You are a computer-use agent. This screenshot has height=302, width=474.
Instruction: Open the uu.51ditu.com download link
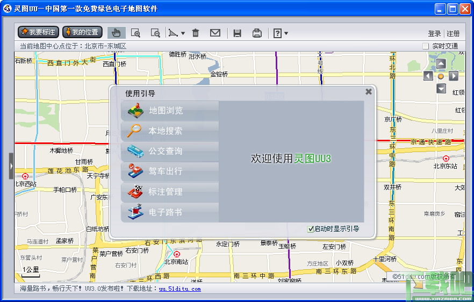pyautogui.click(x=180, y=289)
